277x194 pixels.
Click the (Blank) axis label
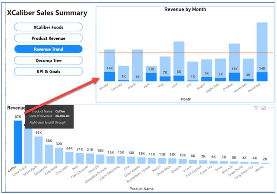click(x=259, y=169)
